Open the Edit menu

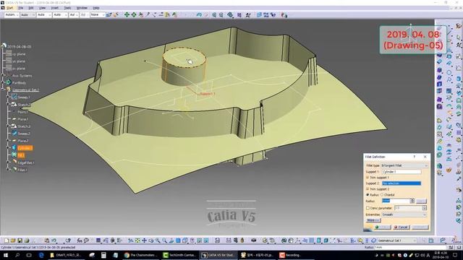31,8
